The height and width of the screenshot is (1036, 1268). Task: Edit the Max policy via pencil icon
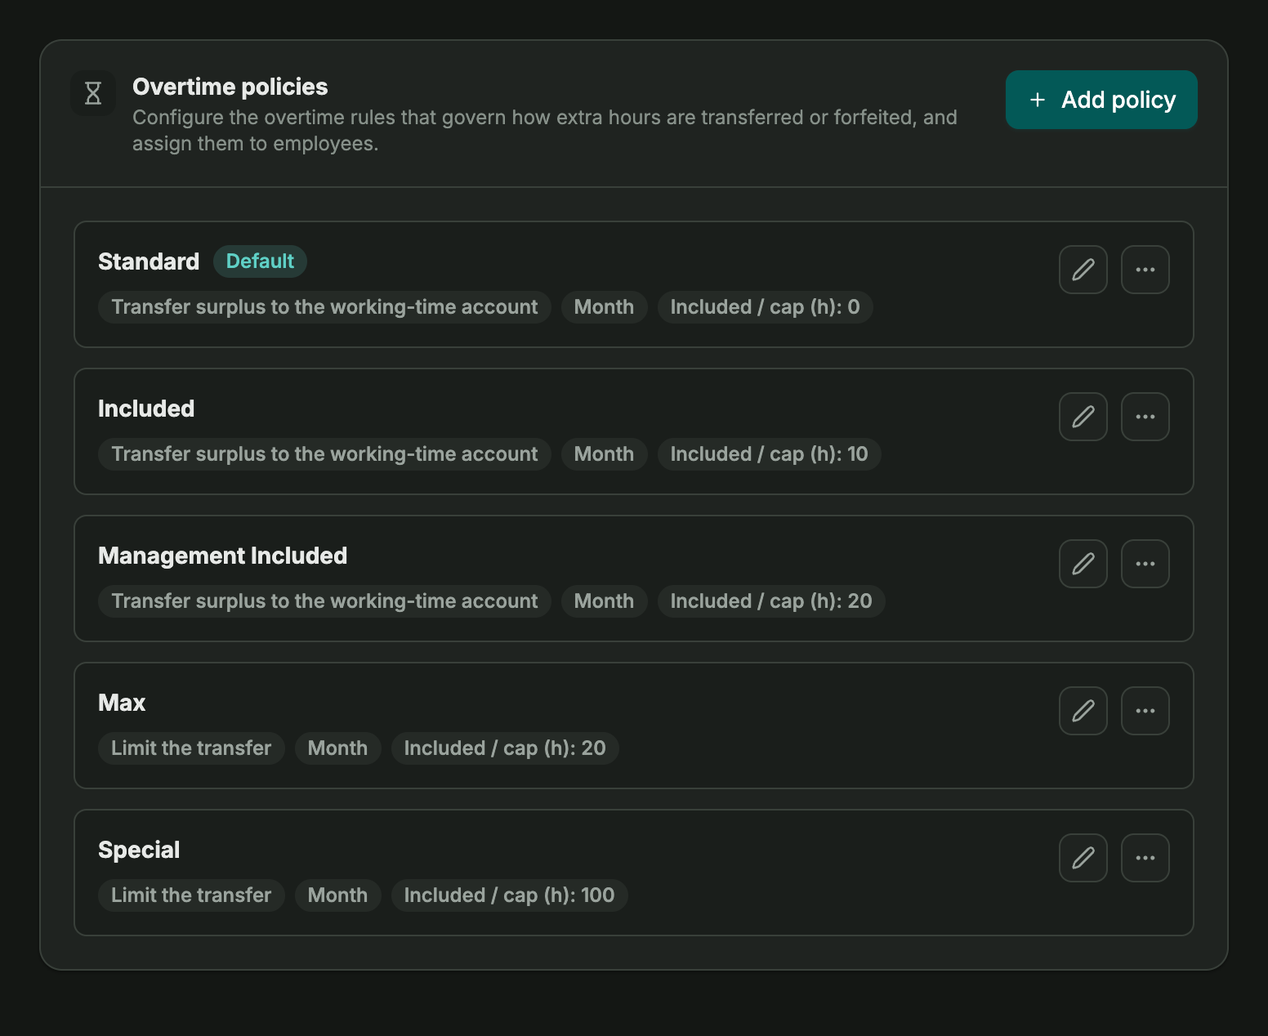(x=1083, y=711)
